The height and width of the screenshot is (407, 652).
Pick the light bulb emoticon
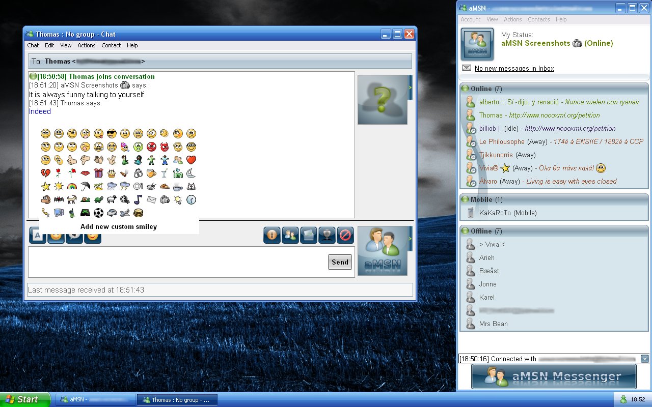coord(178,200)
